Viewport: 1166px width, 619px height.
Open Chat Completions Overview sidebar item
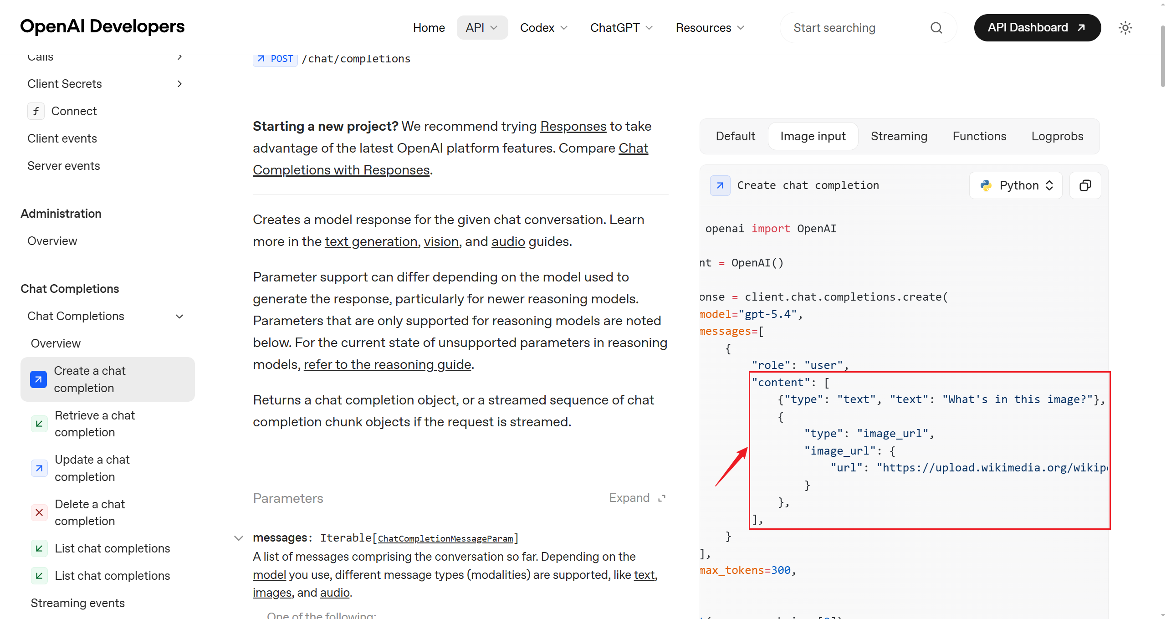click(x=56, y=343)
